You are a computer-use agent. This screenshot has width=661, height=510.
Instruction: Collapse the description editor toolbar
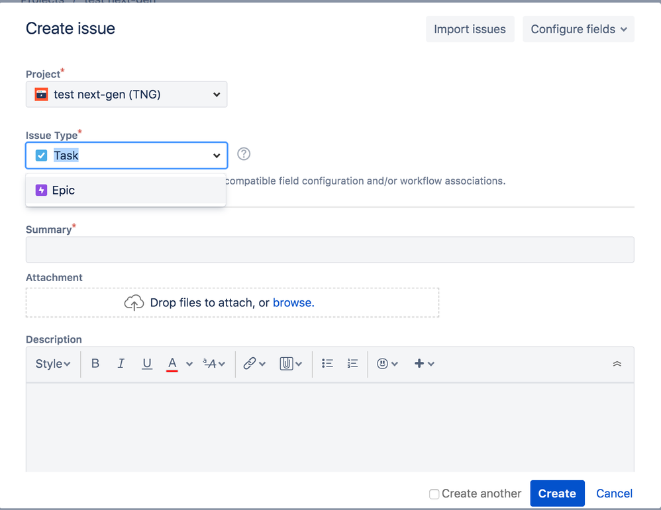[617, 363]
